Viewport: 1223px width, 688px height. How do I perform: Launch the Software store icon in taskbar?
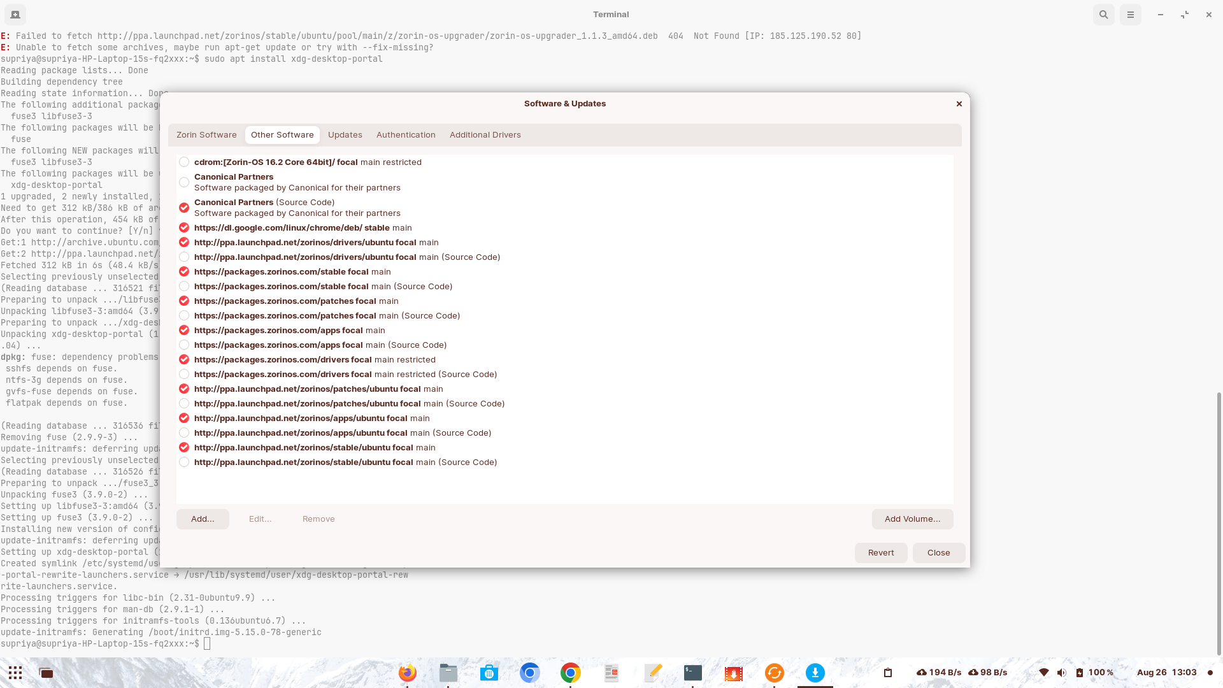(x=489, y=673)
